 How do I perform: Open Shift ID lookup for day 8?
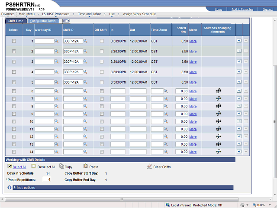(85, 106)
